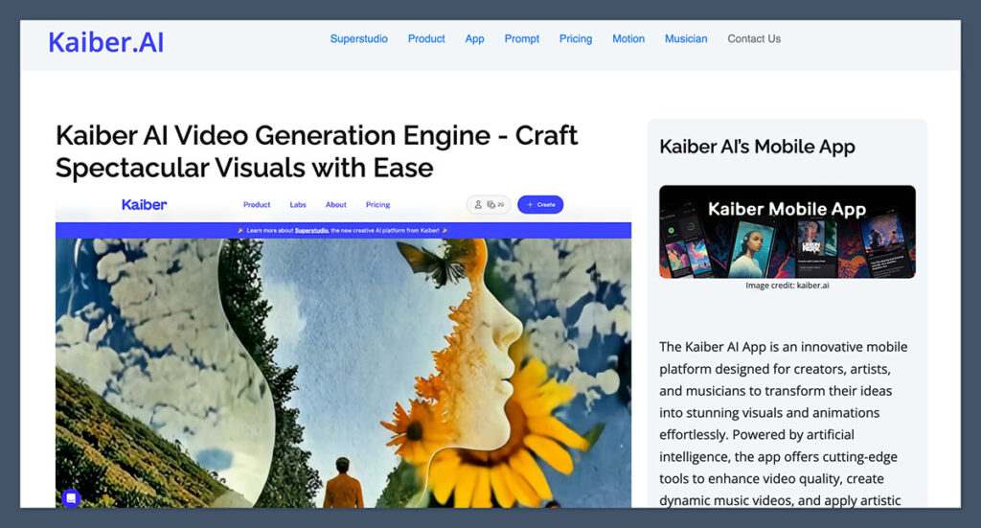The width and height of the screenshot is (981, 528).
Task: Click the Kaiber.AI site logo
Action: click(105, 42)
